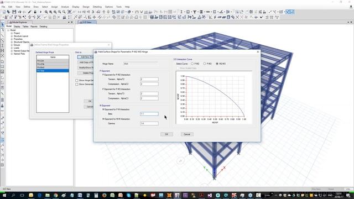
Task: Open the File menu
Action: 3,7
